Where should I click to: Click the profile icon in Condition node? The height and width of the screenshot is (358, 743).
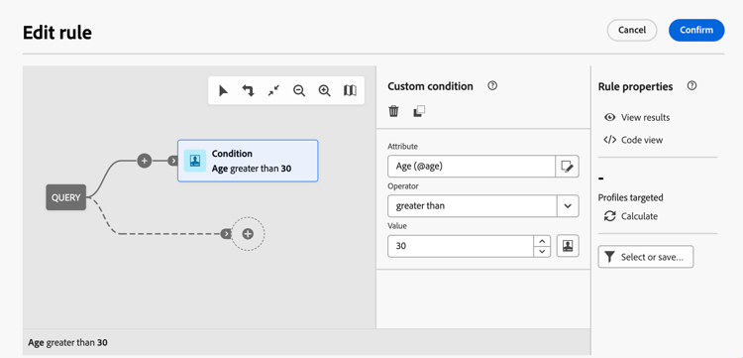point(195,161)
